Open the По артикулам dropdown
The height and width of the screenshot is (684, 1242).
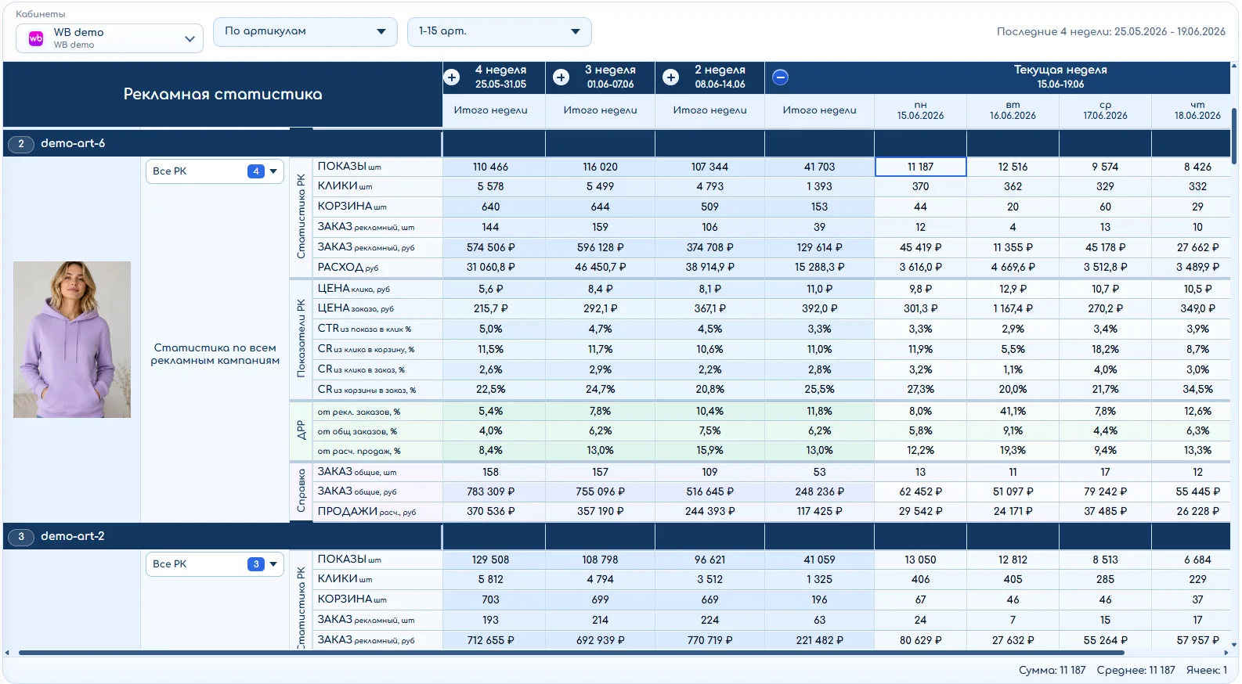pyautogui.click(x=305, y=32)
